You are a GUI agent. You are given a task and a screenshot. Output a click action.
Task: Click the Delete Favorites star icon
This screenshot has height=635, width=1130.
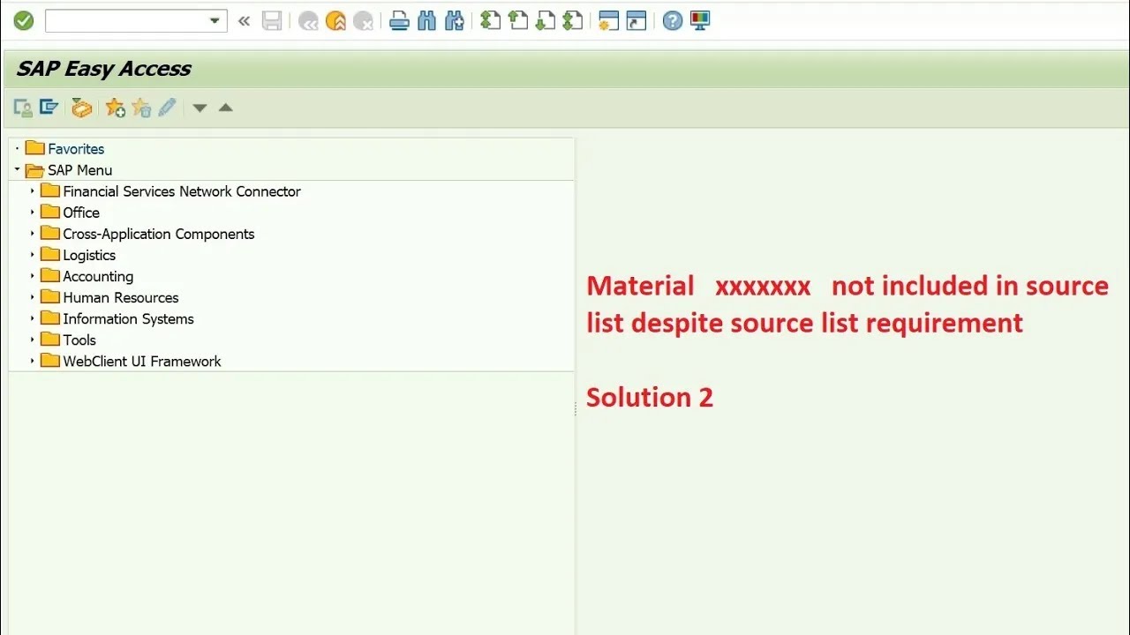[141, 108]
